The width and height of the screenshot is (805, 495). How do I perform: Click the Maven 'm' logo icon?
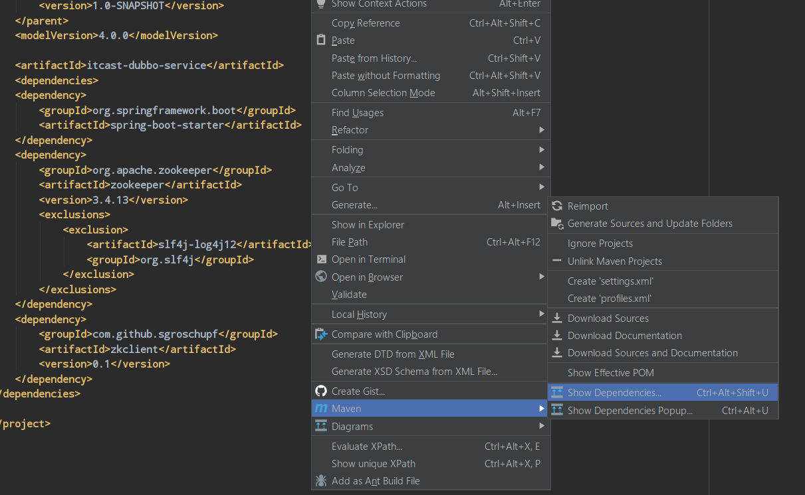pyautogui.click(x=322, y=408)
